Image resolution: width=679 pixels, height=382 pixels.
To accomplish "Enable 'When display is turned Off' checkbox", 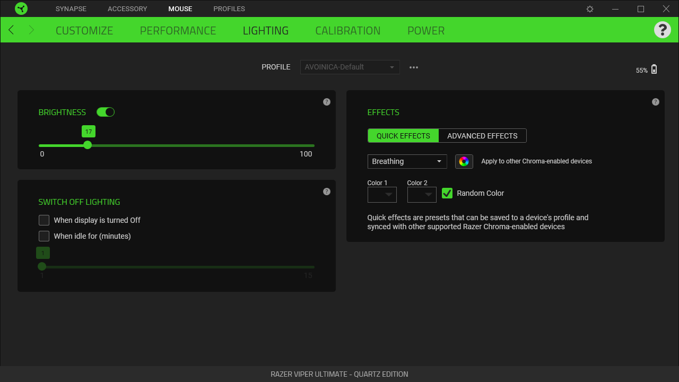I will pos(44,220).
